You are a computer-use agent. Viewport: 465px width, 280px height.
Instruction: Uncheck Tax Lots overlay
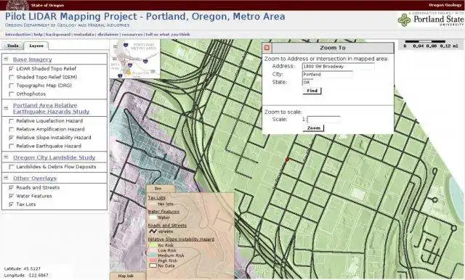click(x=12, y=205)
